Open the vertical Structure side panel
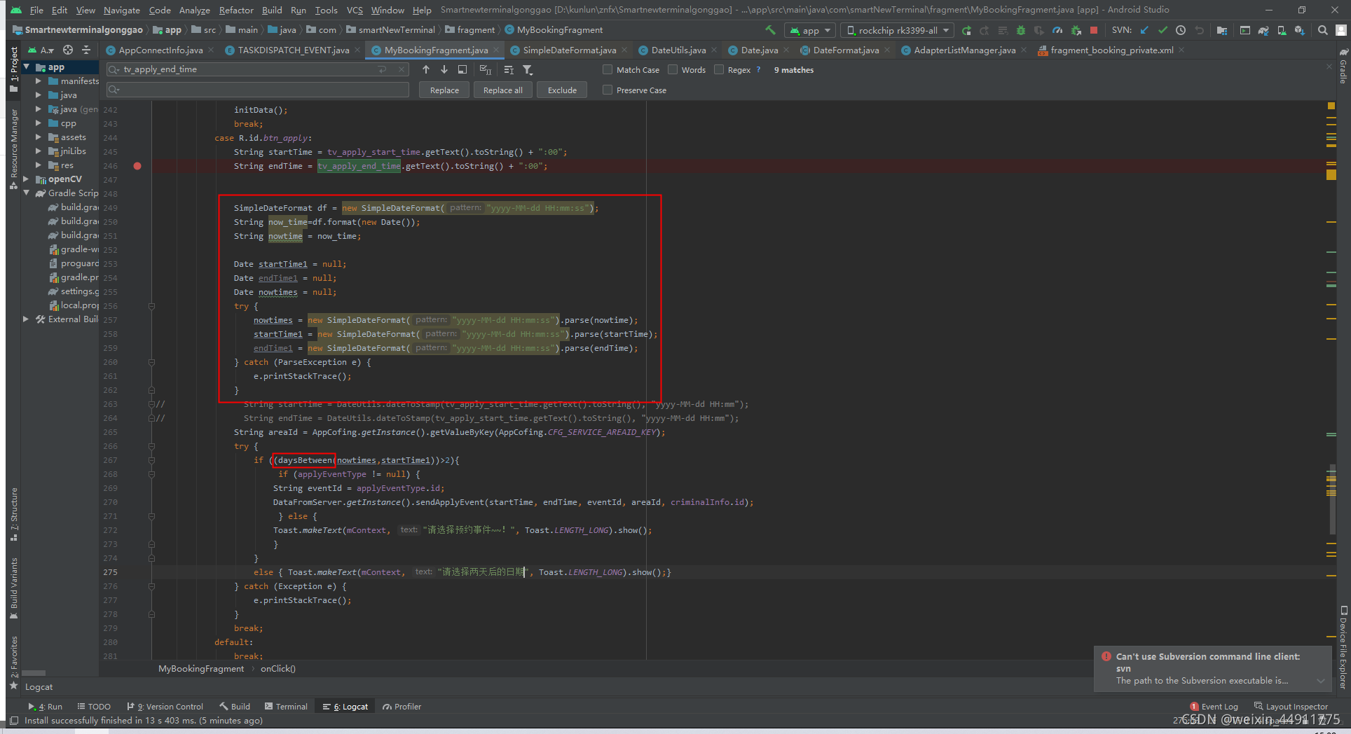This screenshot has width=1351, height=734. 14,514
